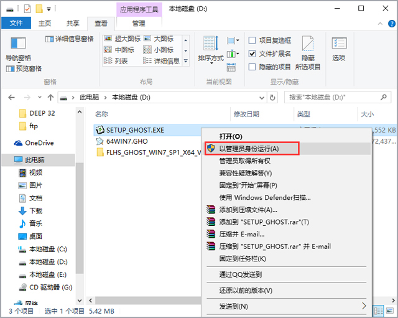The height and width of the screenshot is (318, 398).
Task: Select extra large icons layout
Action: coord(123,39)
